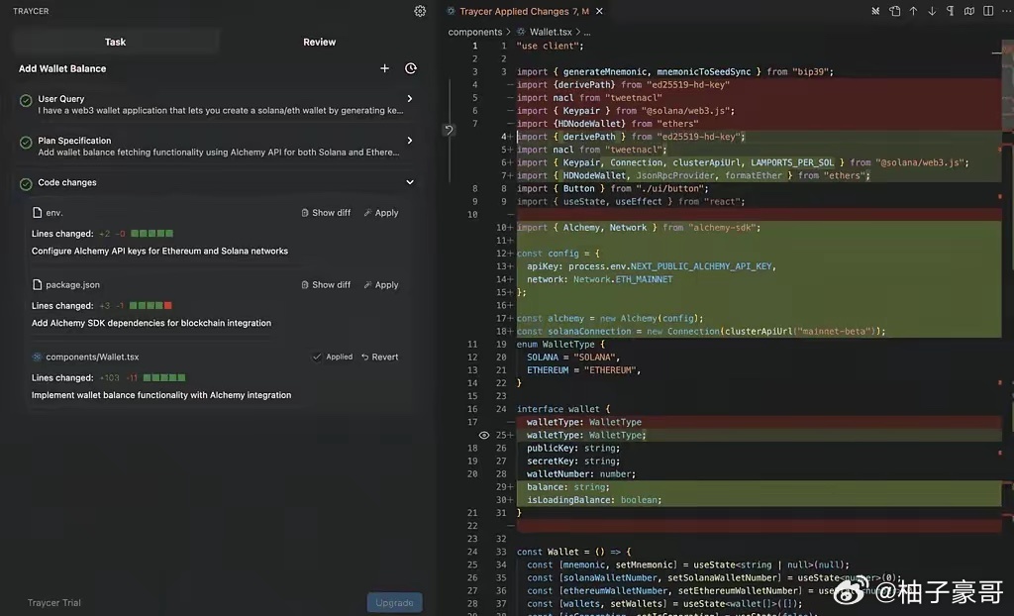The image size is (1014, 616).
Task: Click the added balance: string line
Action: (x=567, y=486)
